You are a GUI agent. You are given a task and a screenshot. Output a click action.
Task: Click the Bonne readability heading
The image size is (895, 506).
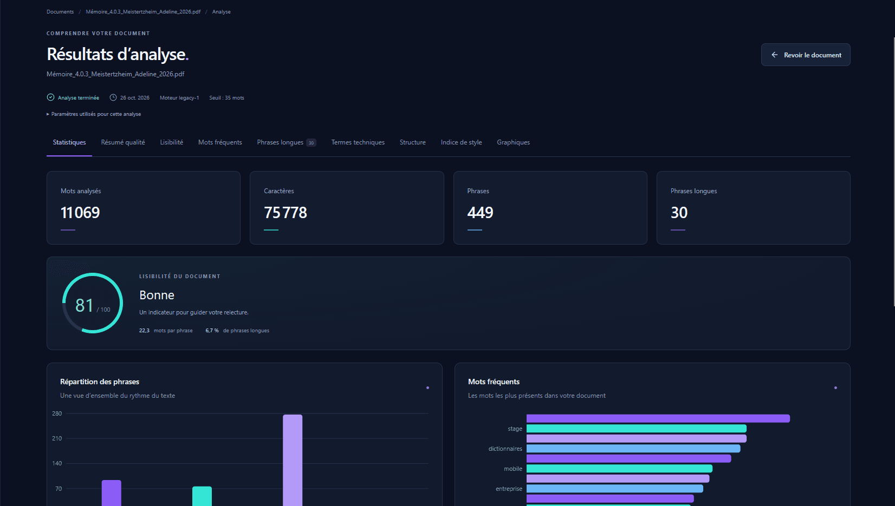[157, 295]
